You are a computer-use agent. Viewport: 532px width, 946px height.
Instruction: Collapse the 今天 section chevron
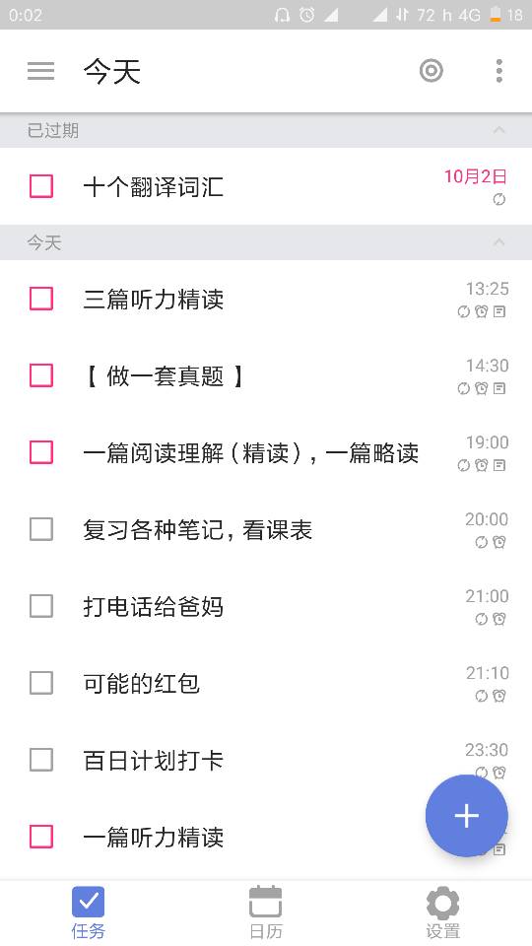(x=499, y=242)
